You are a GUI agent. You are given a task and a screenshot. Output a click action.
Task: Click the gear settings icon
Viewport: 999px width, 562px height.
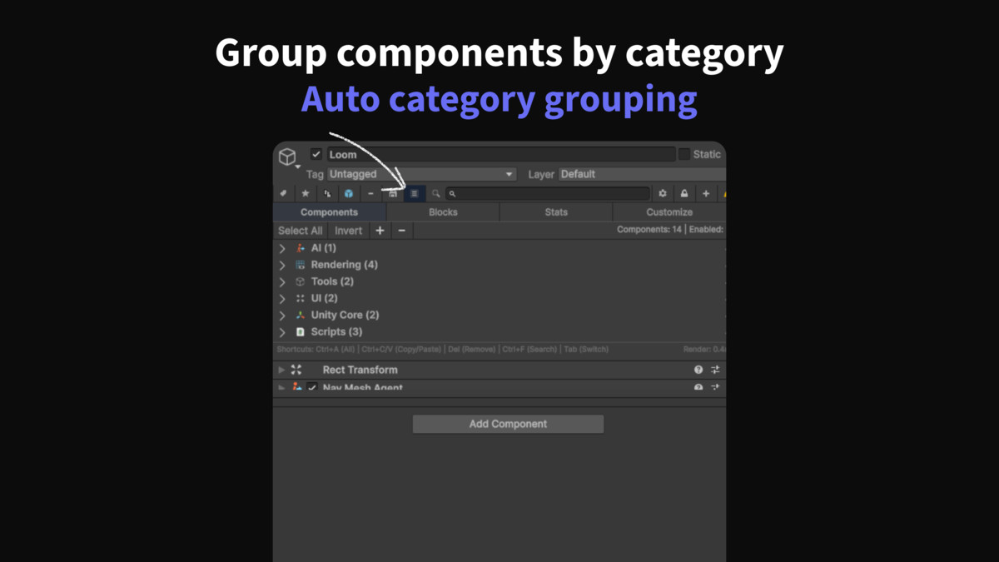[x=663, y=194]
